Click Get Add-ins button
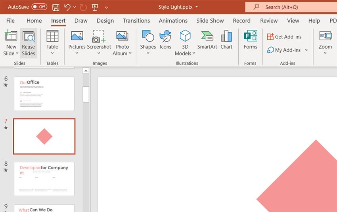337x212 pixels. pos(284,36)
